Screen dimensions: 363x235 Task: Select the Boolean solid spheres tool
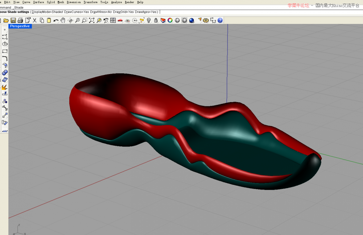[5, 73]
